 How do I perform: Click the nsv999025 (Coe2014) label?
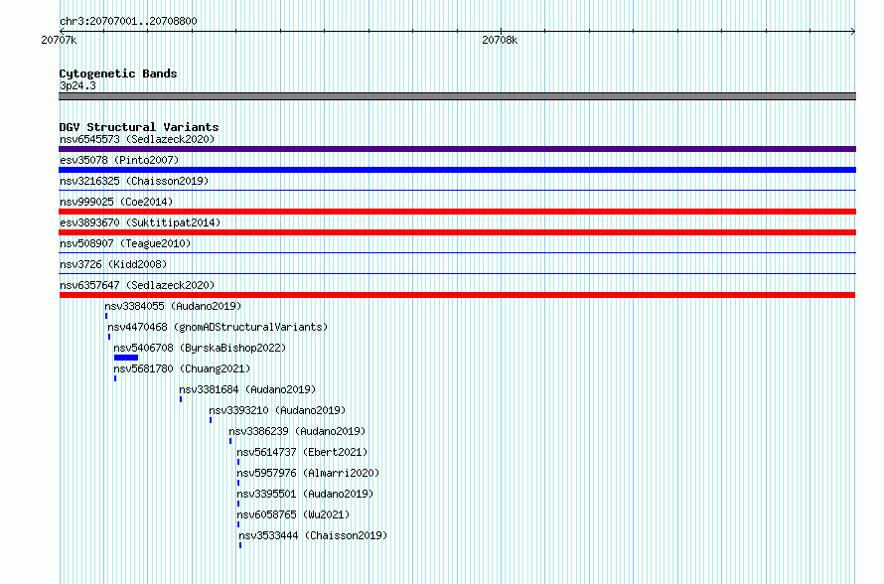(x=116, y=202)
